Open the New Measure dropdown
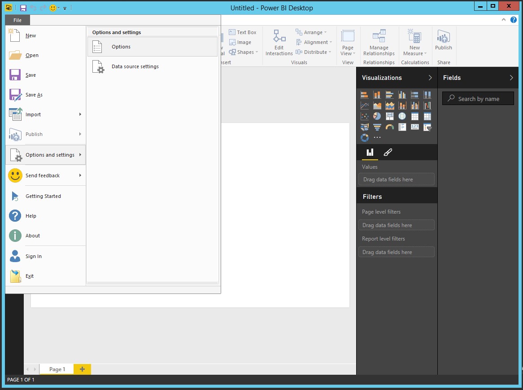 pyautogui.click(x=414, y=42)
